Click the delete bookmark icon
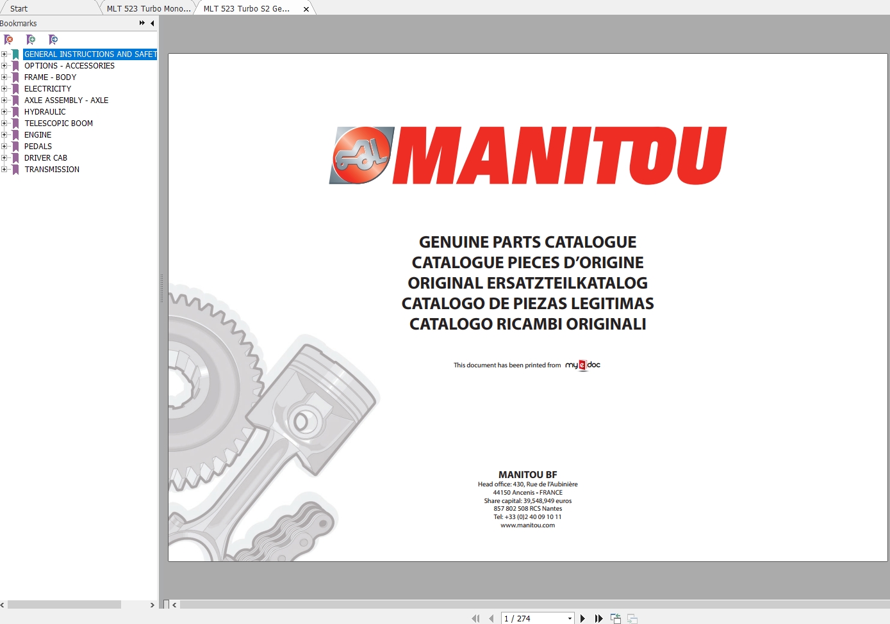 coord(9,40)
